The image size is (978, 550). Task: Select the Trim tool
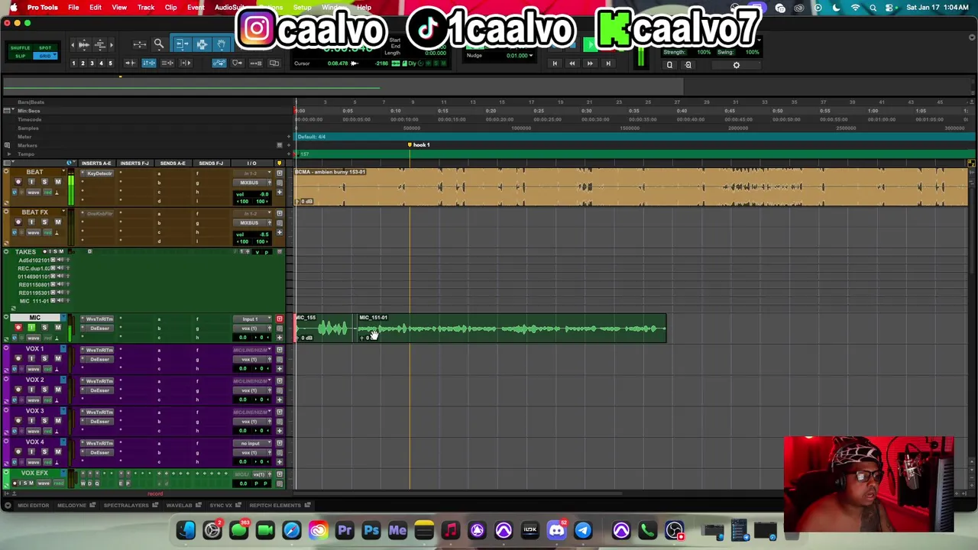pos(182,44)
